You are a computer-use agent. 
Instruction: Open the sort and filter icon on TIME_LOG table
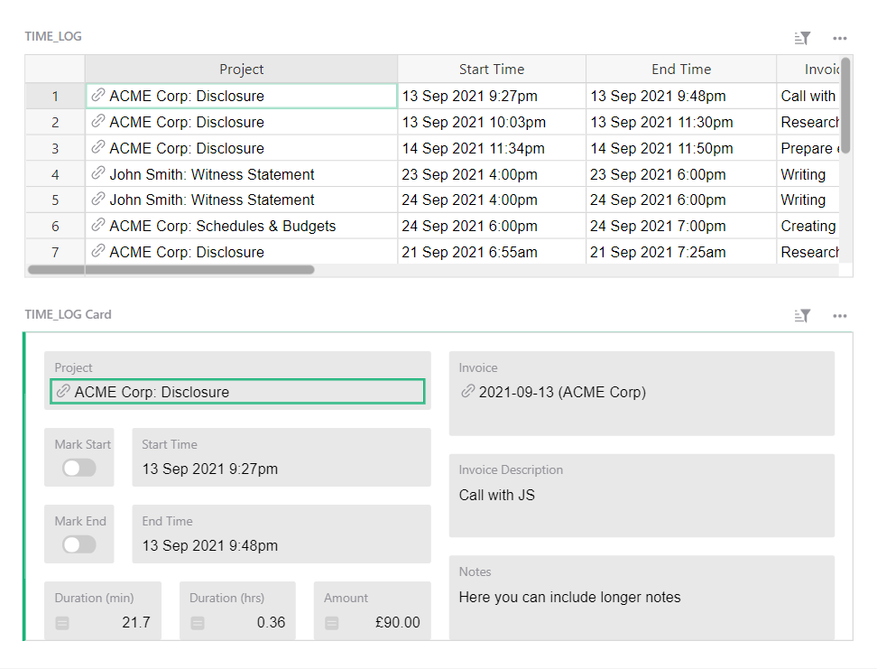[802, 38]
